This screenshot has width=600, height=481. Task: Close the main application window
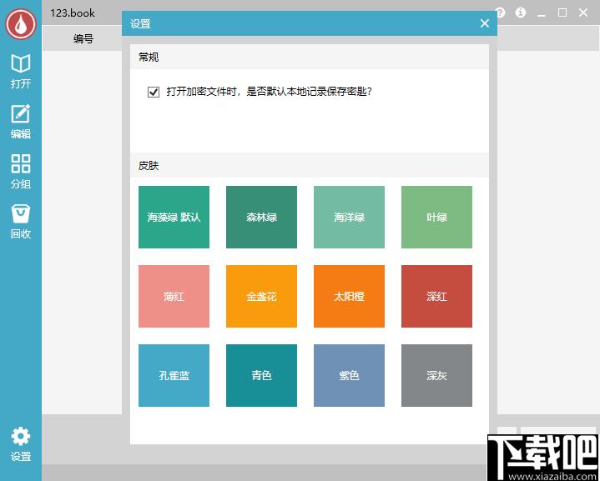(583, 13)
